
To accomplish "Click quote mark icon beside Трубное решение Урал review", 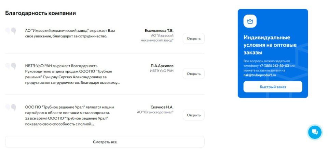I will click(x=11, y=107).
